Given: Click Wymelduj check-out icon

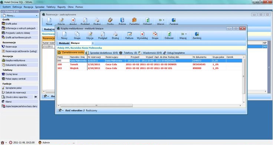Looking at the screenshot, I should coord(142,36).
